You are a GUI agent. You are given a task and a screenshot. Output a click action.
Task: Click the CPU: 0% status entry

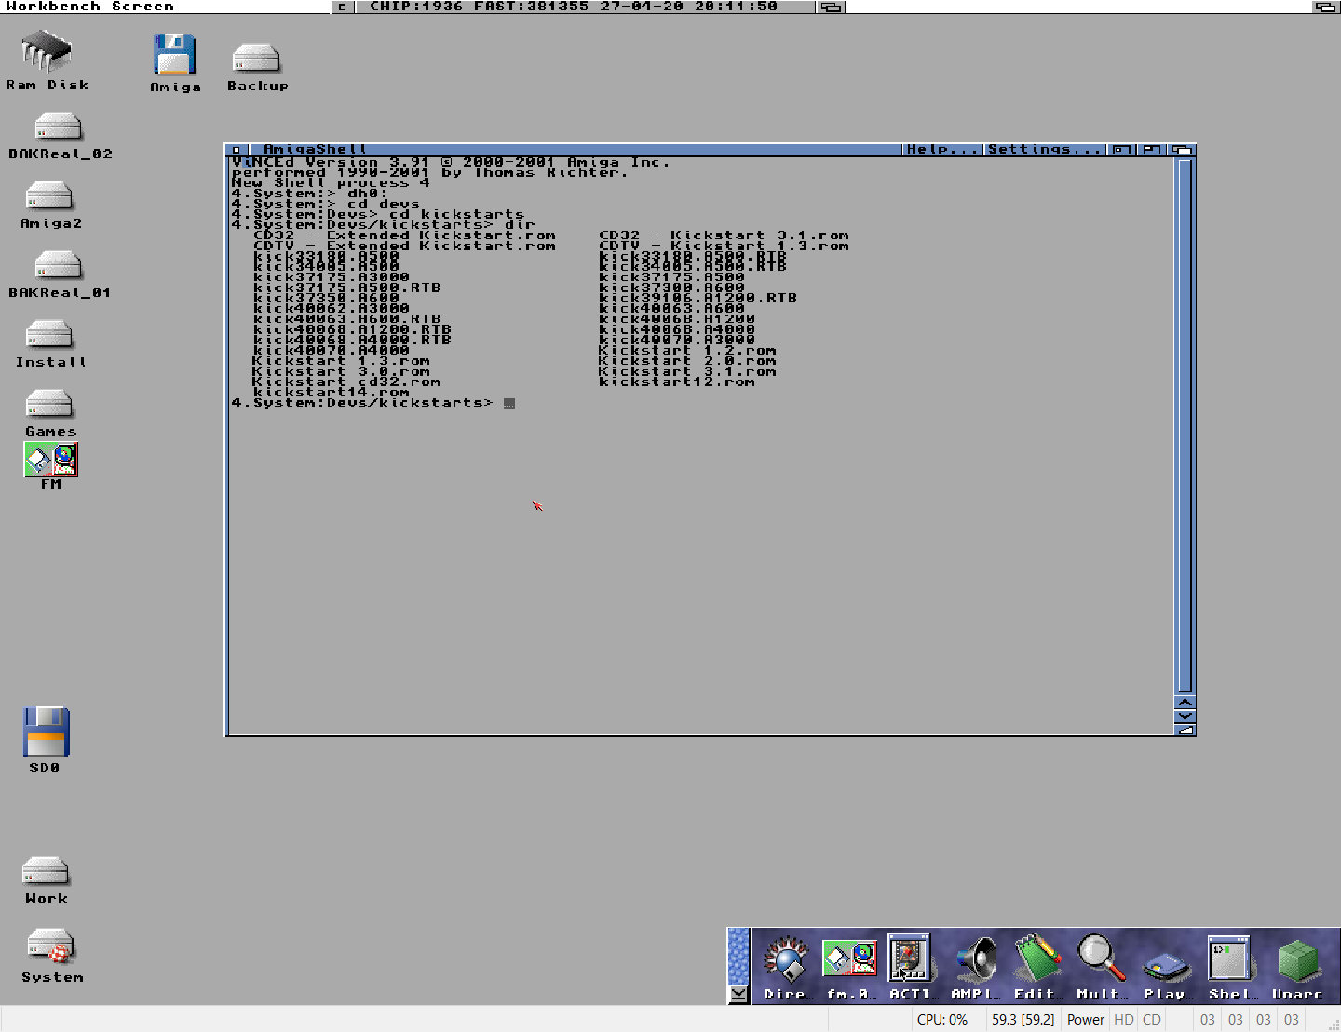click(x=942, y=1020)
